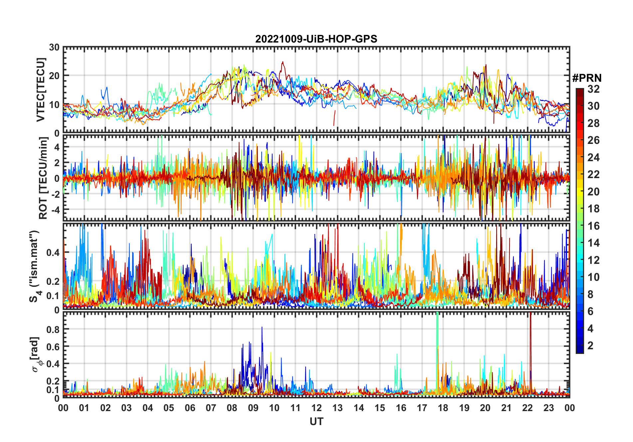Click colorbar tick label 24
The image size is (633, 442).
pos(593,158)
